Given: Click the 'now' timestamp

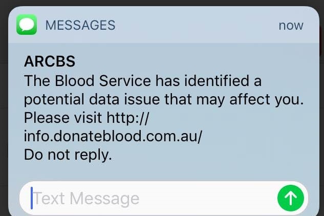Looking at the screenshot, I should (x=291, y=26).
